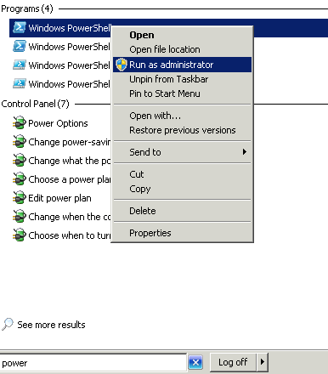The height and width of the screenshot is (374, 328).
Task: Open the 'Change what the po…' result
Action: point(61,161)
